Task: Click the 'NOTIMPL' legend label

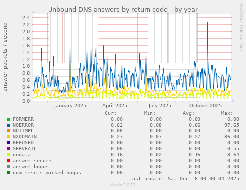Action: (x=23, y=131)
